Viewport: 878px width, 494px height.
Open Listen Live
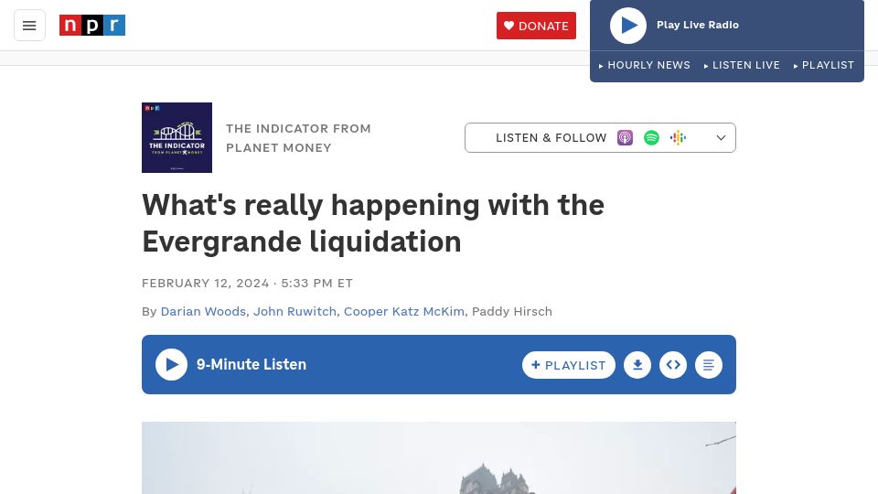tap(742, 65)
